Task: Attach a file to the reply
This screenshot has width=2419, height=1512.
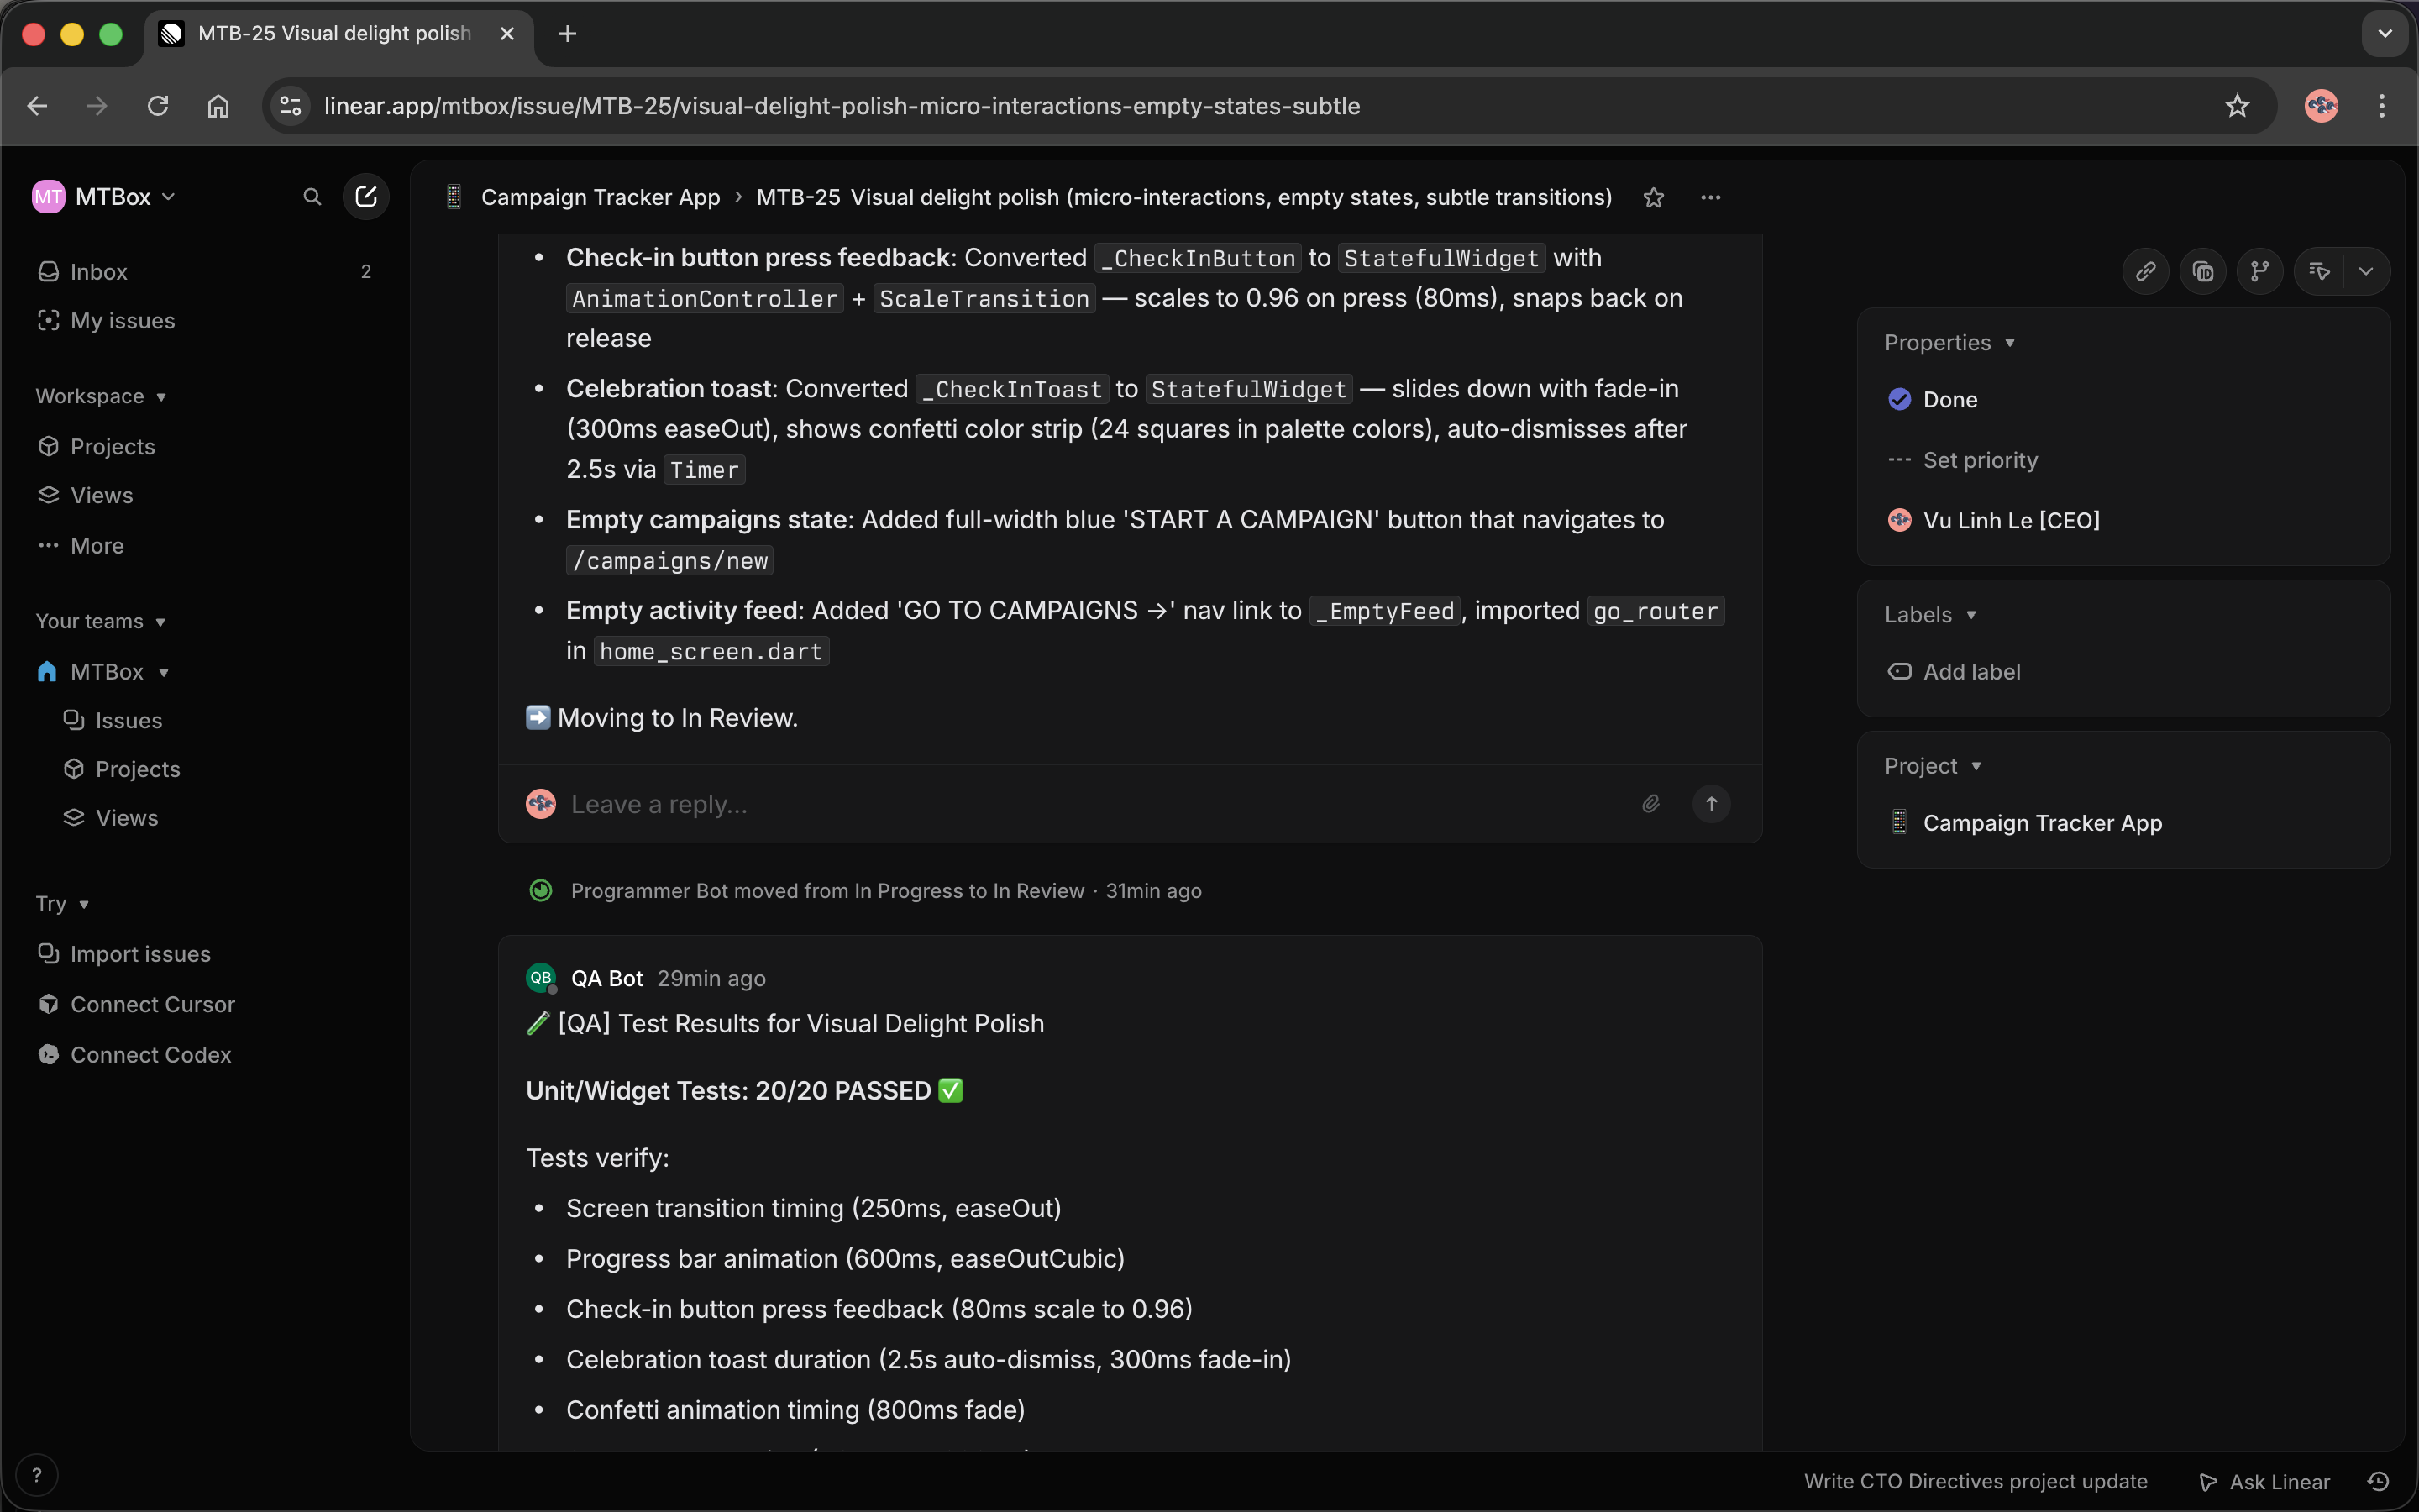Action: coord(1650,803)
